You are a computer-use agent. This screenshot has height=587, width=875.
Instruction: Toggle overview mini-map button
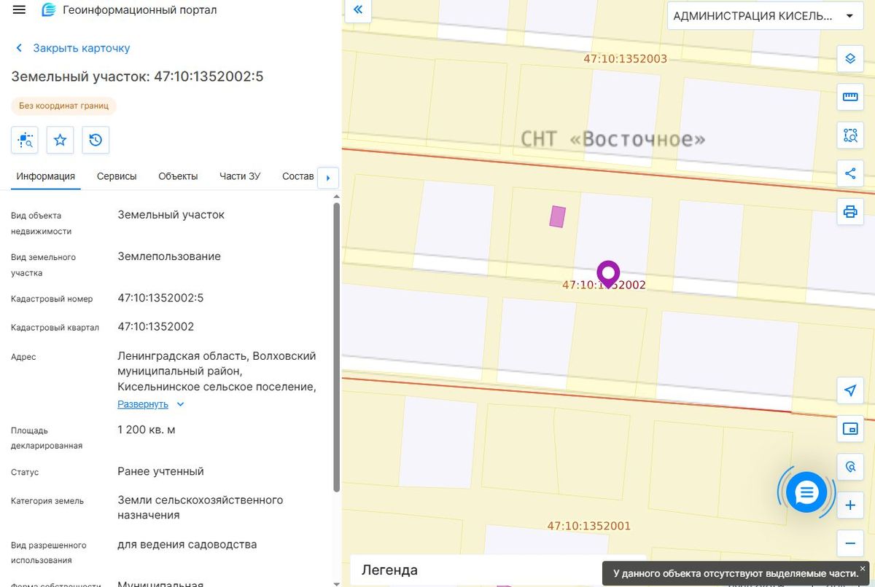[850, 429]
